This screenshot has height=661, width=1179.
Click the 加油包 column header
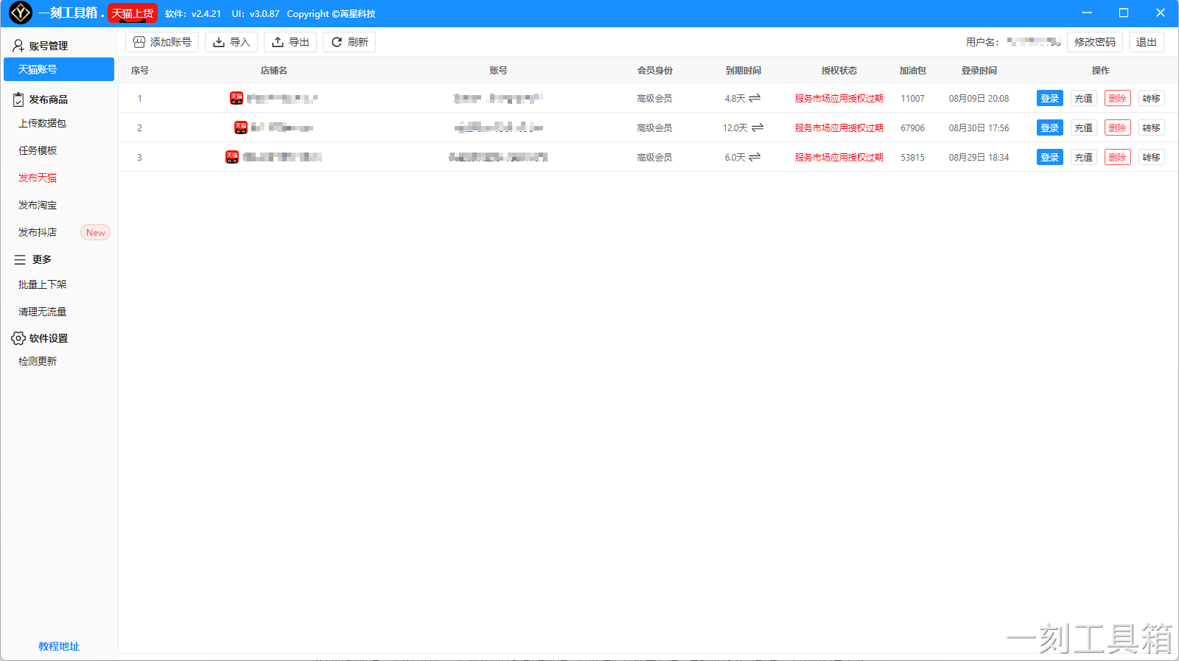(913, 71)
